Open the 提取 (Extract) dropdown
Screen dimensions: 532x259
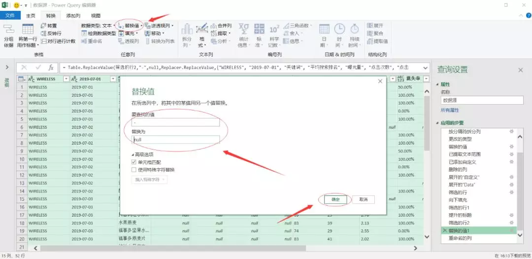[x=221, y=34]
